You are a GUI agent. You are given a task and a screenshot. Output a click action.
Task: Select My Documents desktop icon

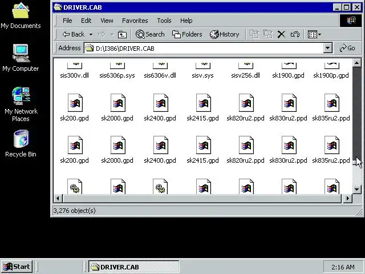pos(21,15)
